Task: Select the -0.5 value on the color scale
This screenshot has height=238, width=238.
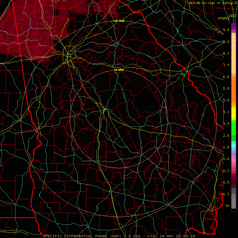Action: pyautogui.click(x=225, y=182)
